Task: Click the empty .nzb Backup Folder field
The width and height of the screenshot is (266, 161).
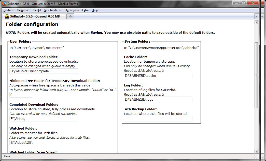Action: point(158,119)
